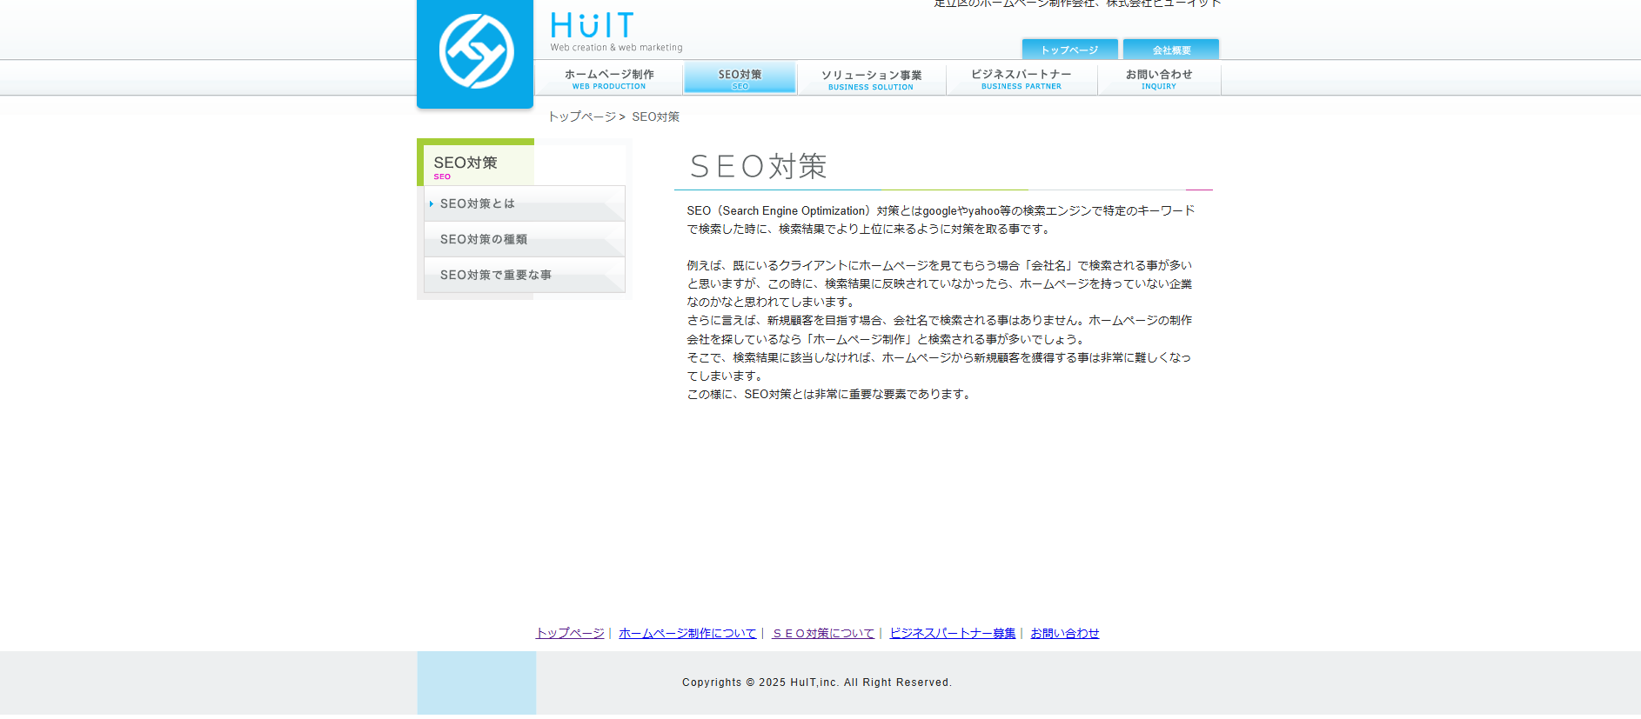The width and height of the screenshot is (1641, 719).
Task: Click the HuIT text logo
Action: click(593, 27)
